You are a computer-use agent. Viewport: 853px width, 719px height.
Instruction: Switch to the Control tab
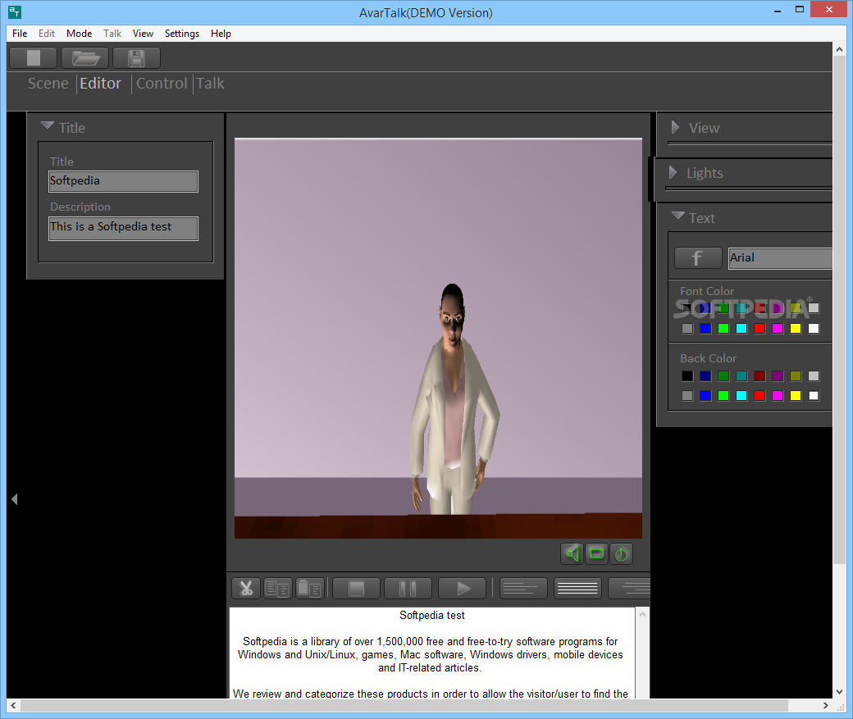pos(162,83)
